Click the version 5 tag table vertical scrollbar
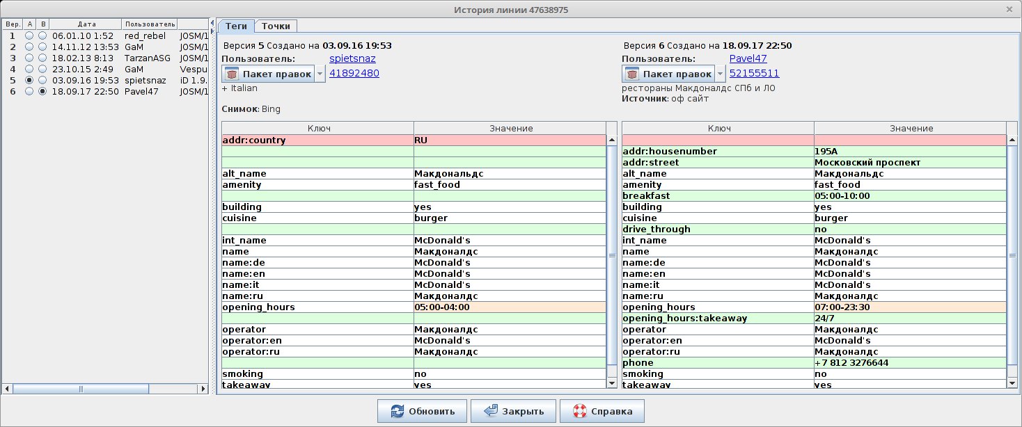The image size is (1022, 427). point(612,255)
